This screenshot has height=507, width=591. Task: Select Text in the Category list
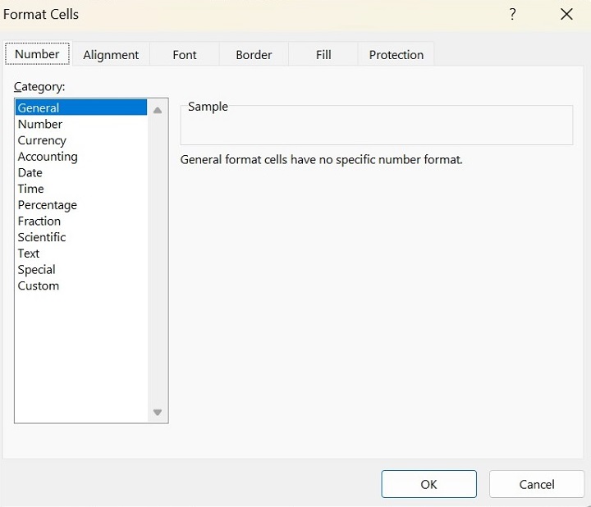click(29, 253)
